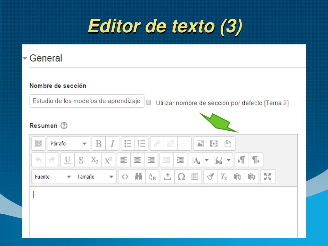Viewport: 328px width, 246px height.
Task: Open text color dropdown arrow
Action: (x=207, y=160)
